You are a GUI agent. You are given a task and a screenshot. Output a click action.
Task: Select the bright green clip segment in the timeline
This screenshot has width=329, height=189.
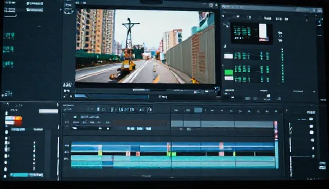[x=171, y=154]
